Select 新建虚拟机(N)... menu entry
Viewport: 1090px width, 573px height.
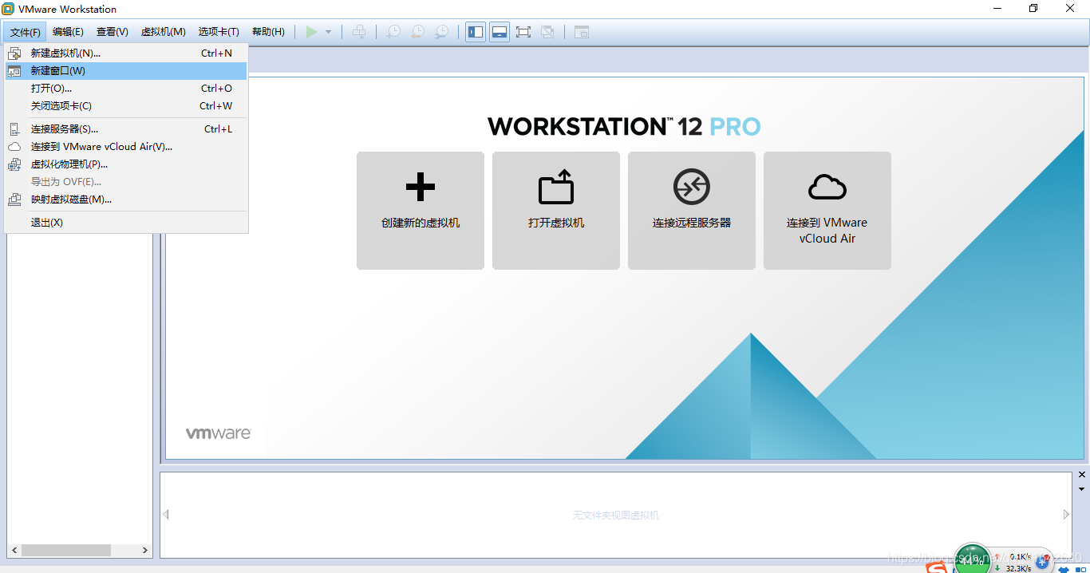pyautogui.click(x=126, y=53)
